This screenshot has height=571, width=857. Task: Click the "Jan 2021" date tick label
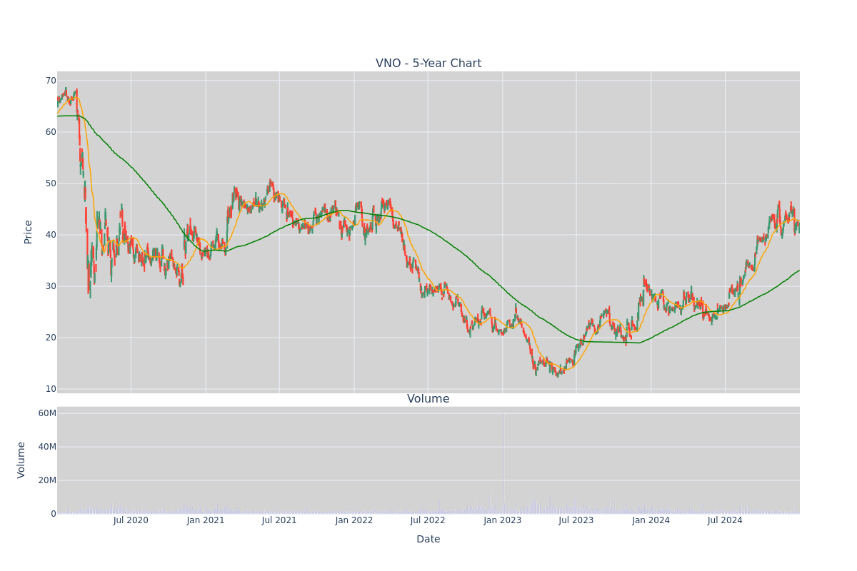click(206, 520)
